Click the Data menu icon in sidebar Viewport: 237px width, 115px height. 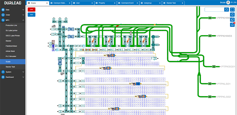coord(3,10)
